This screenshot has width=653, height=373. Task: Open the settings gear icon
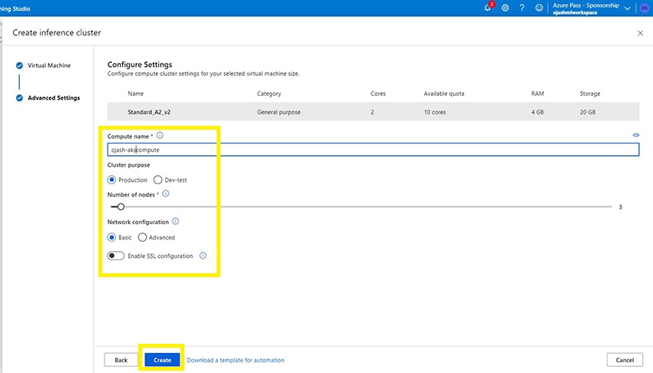click(505, 8)
